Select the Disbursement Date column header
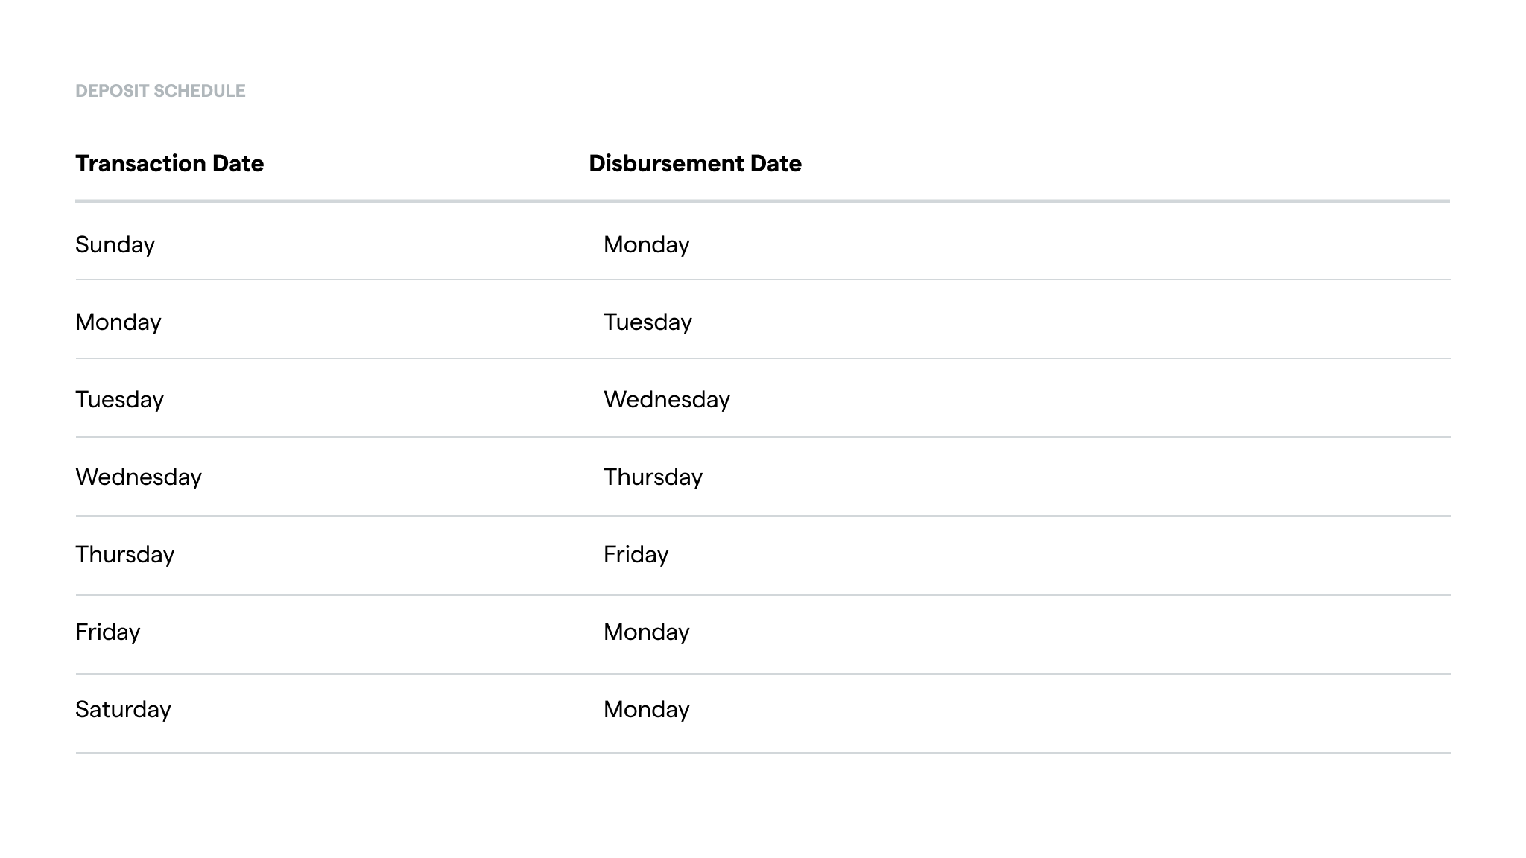Viewport: 1526px width, 858px height. pos(695,163)
